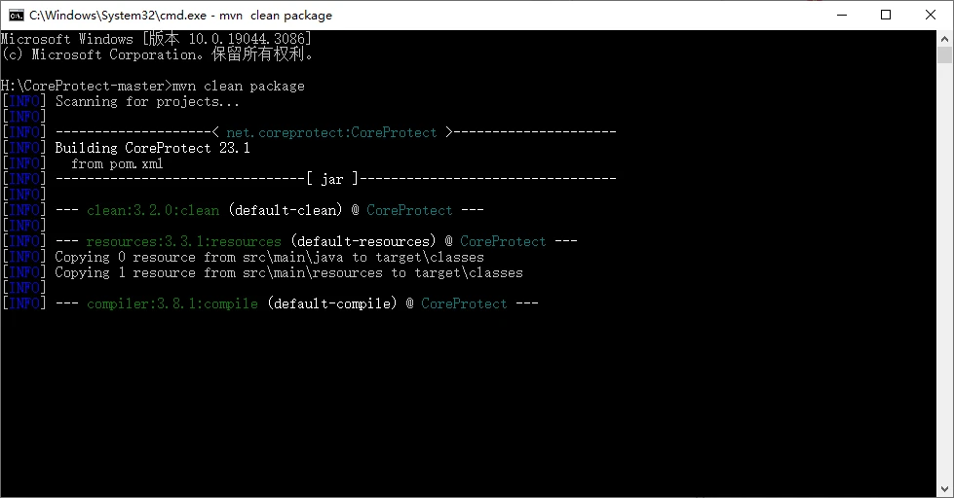
Task: Close the command prompt window
Action: point(931,15)
